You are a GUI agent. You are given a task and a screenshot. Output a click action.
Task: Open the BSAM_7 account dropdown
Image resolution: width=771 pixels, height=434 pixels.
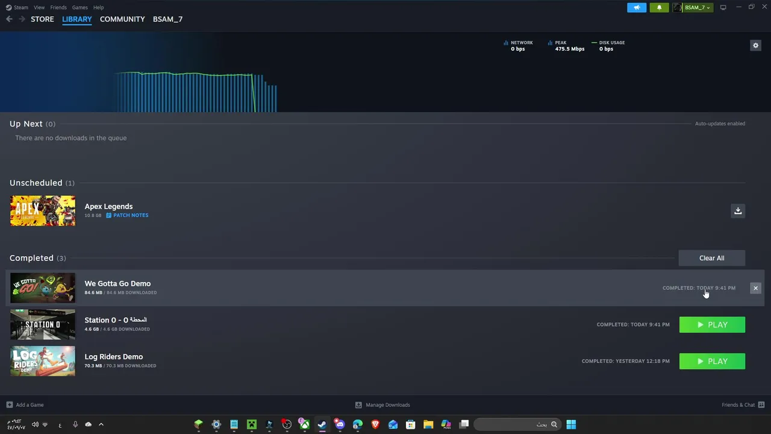pos(693,7)
